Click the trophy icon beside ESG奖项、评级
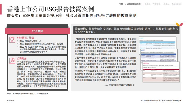This screenshot has width=188, height=105. point(12,40)
